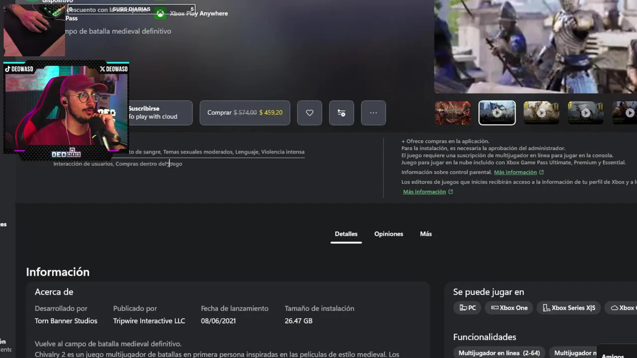This screenshot has width=637, height=358.
Task: Click the Información section heading
Action: tap(58, 272)
